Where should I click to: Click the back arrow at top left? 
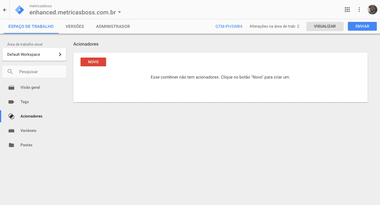5,10
